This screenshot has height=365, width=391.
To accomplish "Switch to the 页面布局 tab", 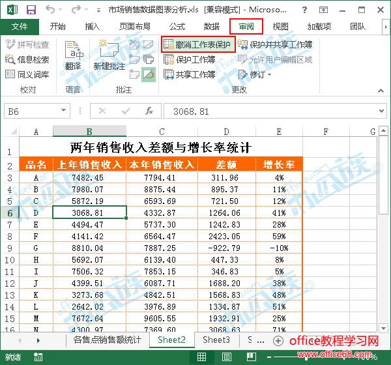I will pyautogui.click(x=135, y=27).
